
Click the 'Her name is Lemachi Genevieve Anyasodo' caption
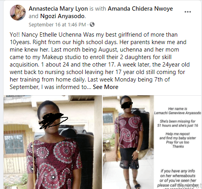tap(177, 111)
